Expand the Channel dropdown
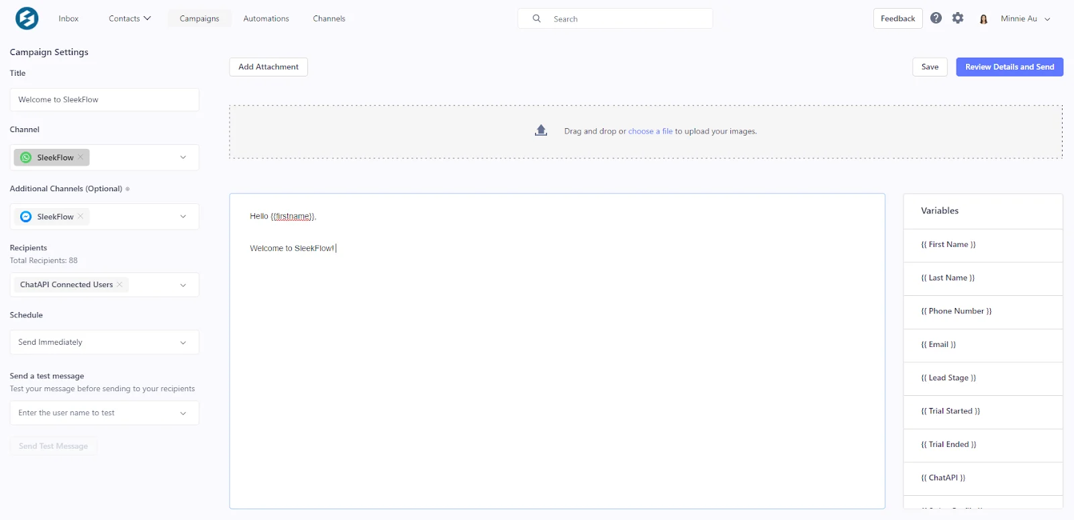1074x520 pixels. point(183,158)
